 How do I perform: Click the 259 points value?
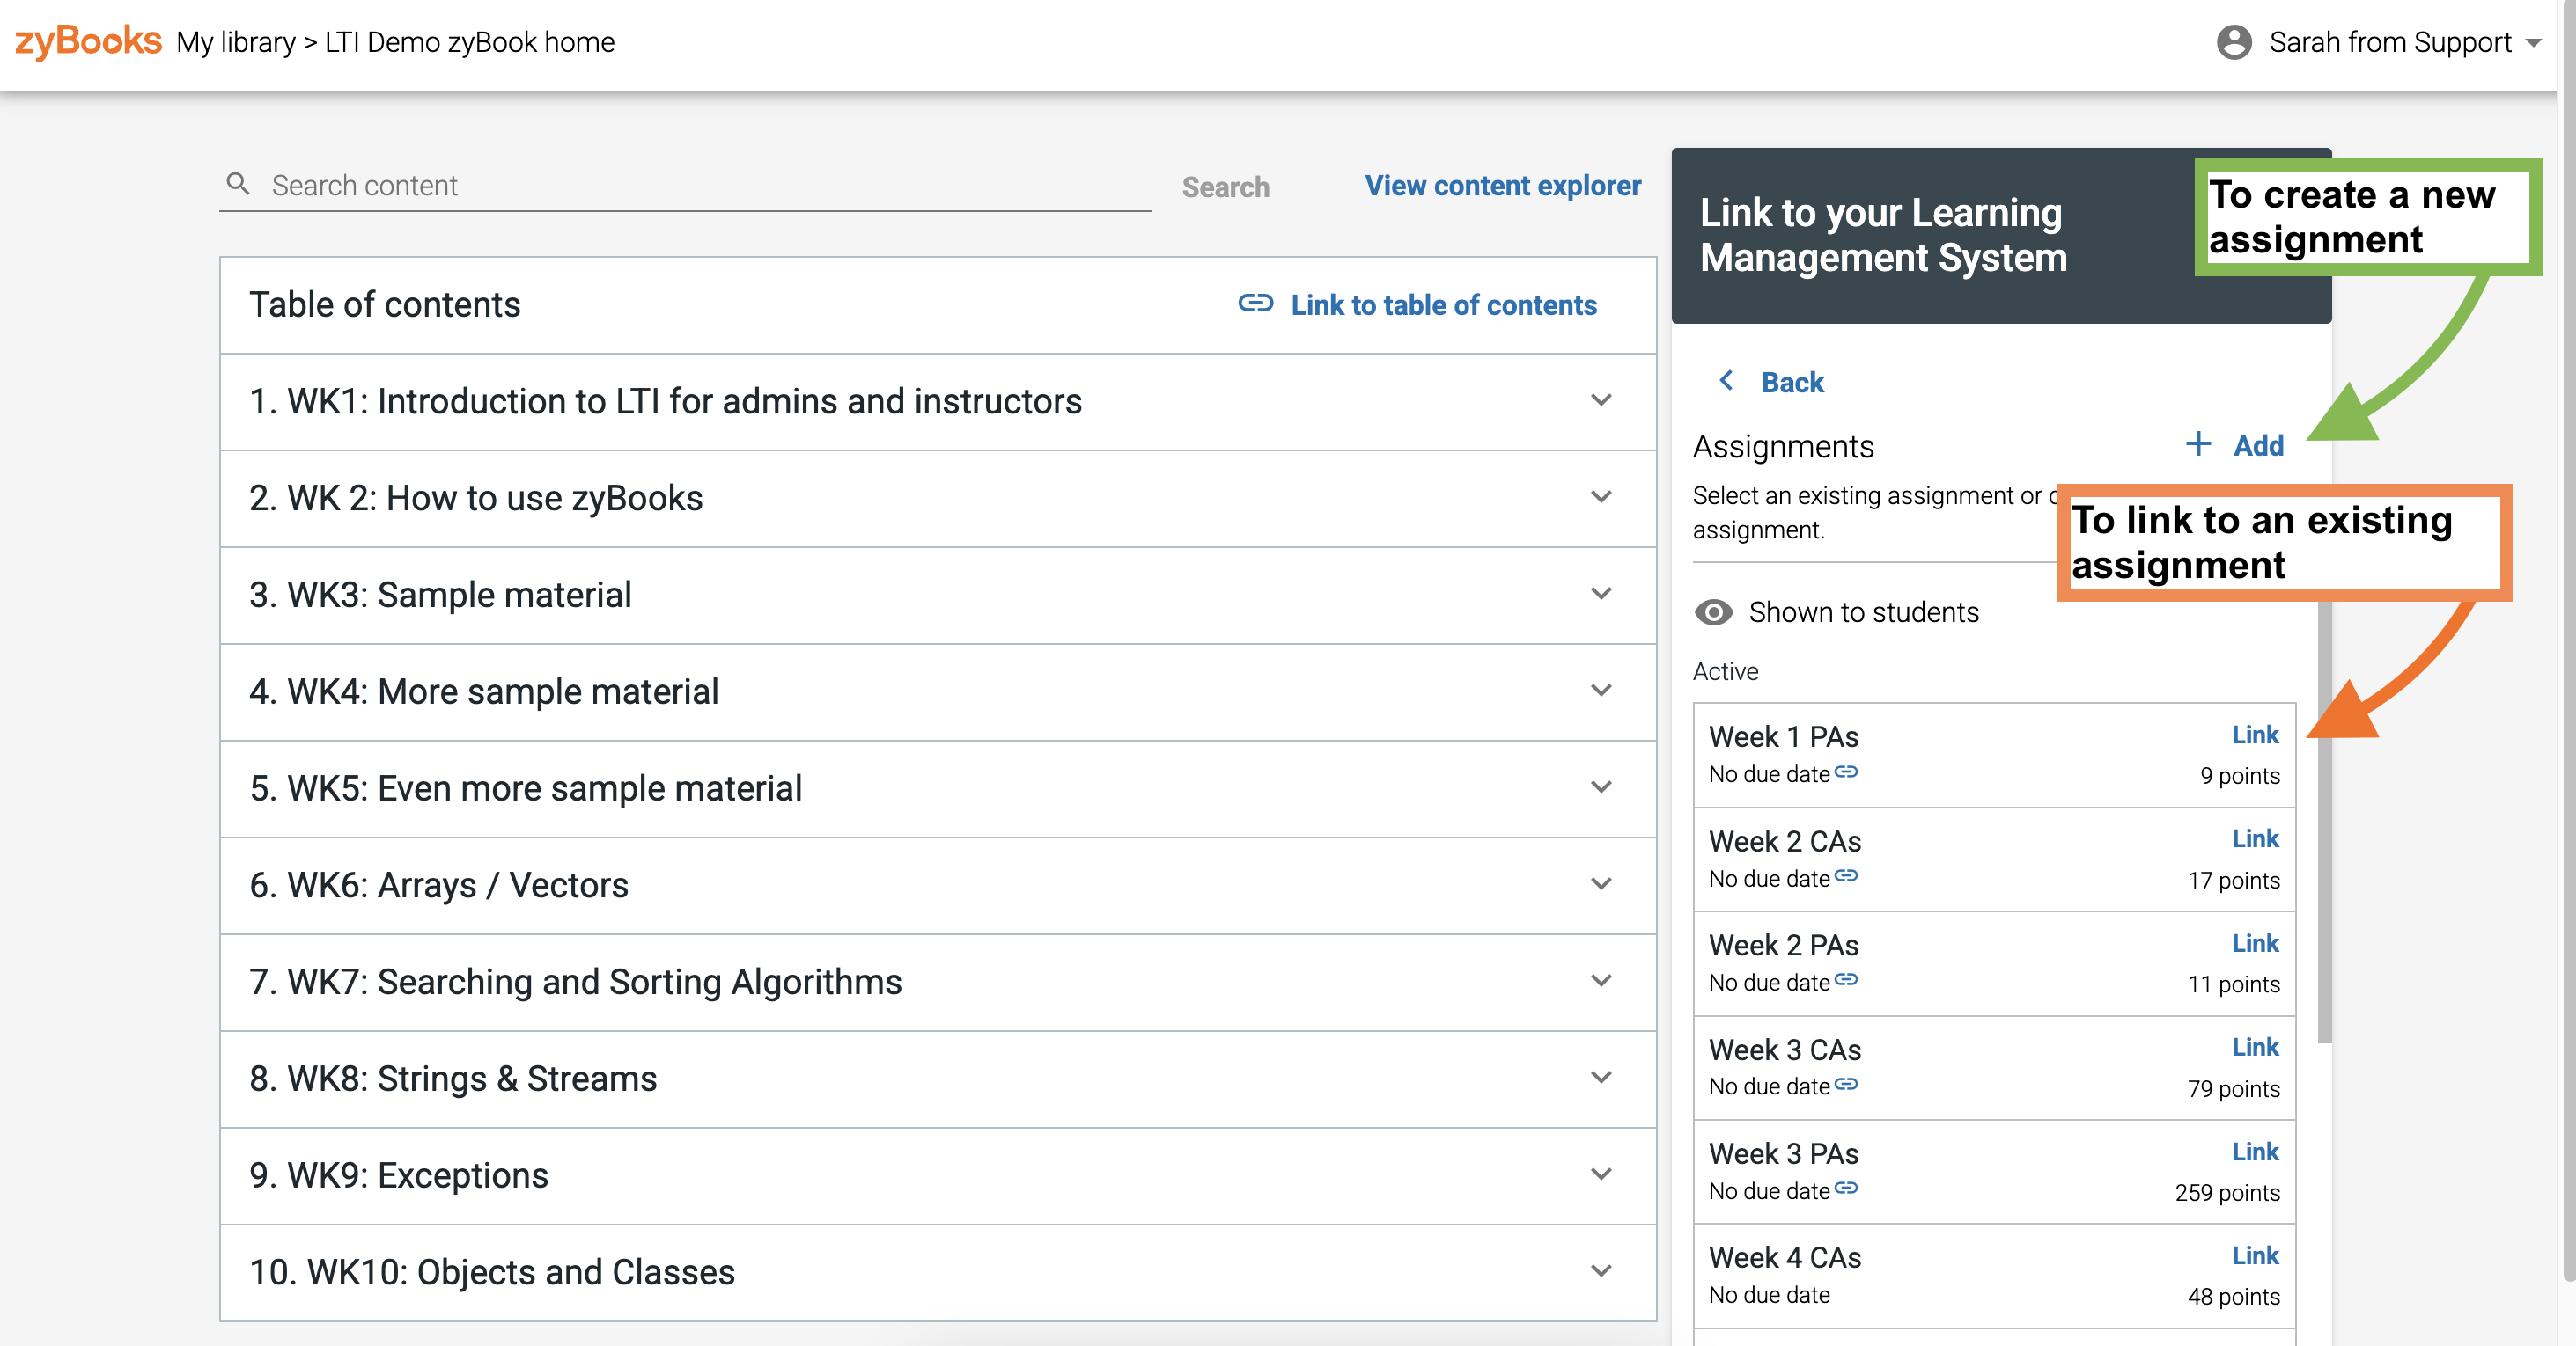click(2227, 1193)
